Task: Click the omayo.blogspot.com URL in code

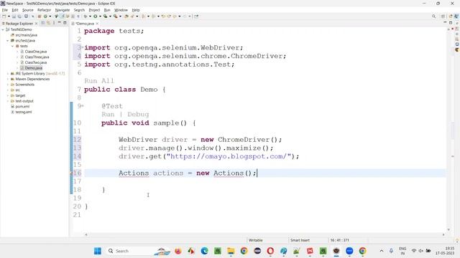Action: [229, 156]
